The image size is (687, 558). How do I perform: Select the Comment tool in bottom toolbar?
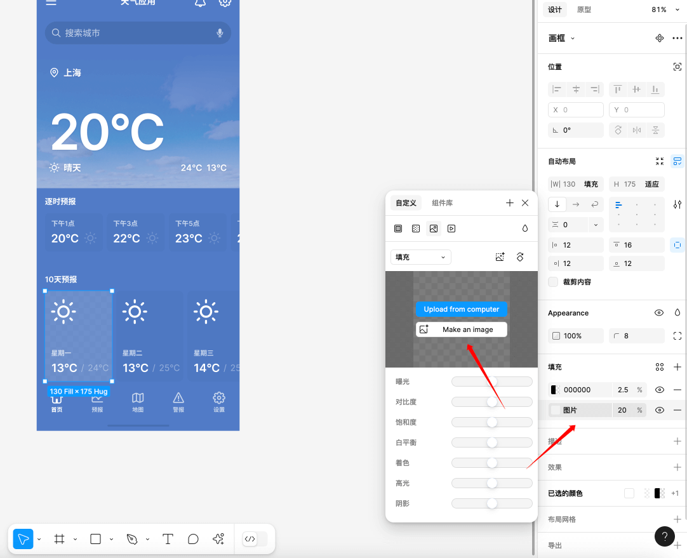click(193, 539)
